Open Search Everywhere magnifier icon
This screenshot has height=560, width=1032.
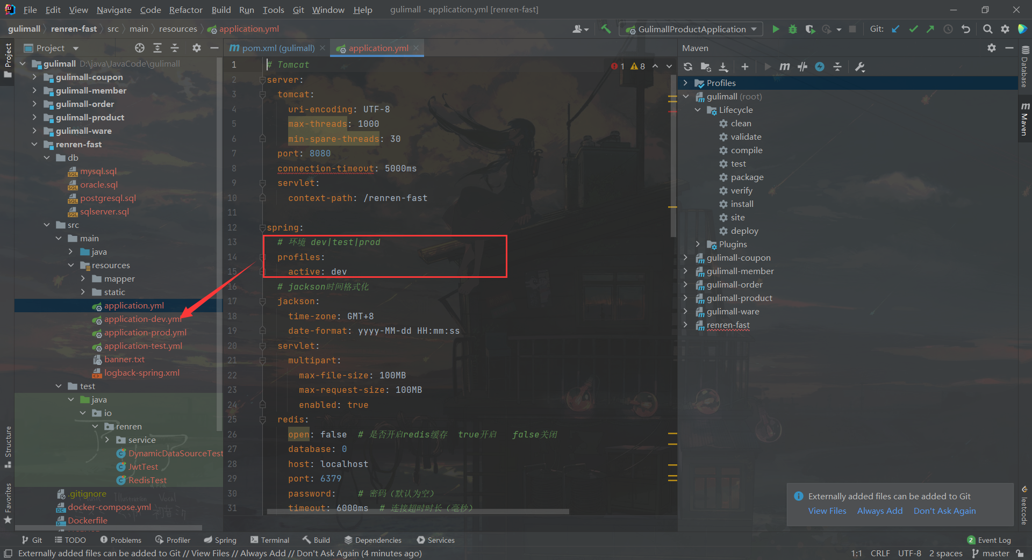[x=987, y=29]
